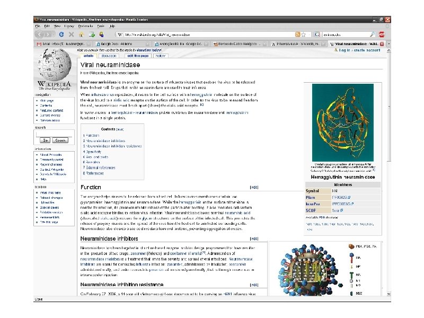Click edit link beside Function heading
The height and width of the screenshot is (318, 424).
coord(254,188)
